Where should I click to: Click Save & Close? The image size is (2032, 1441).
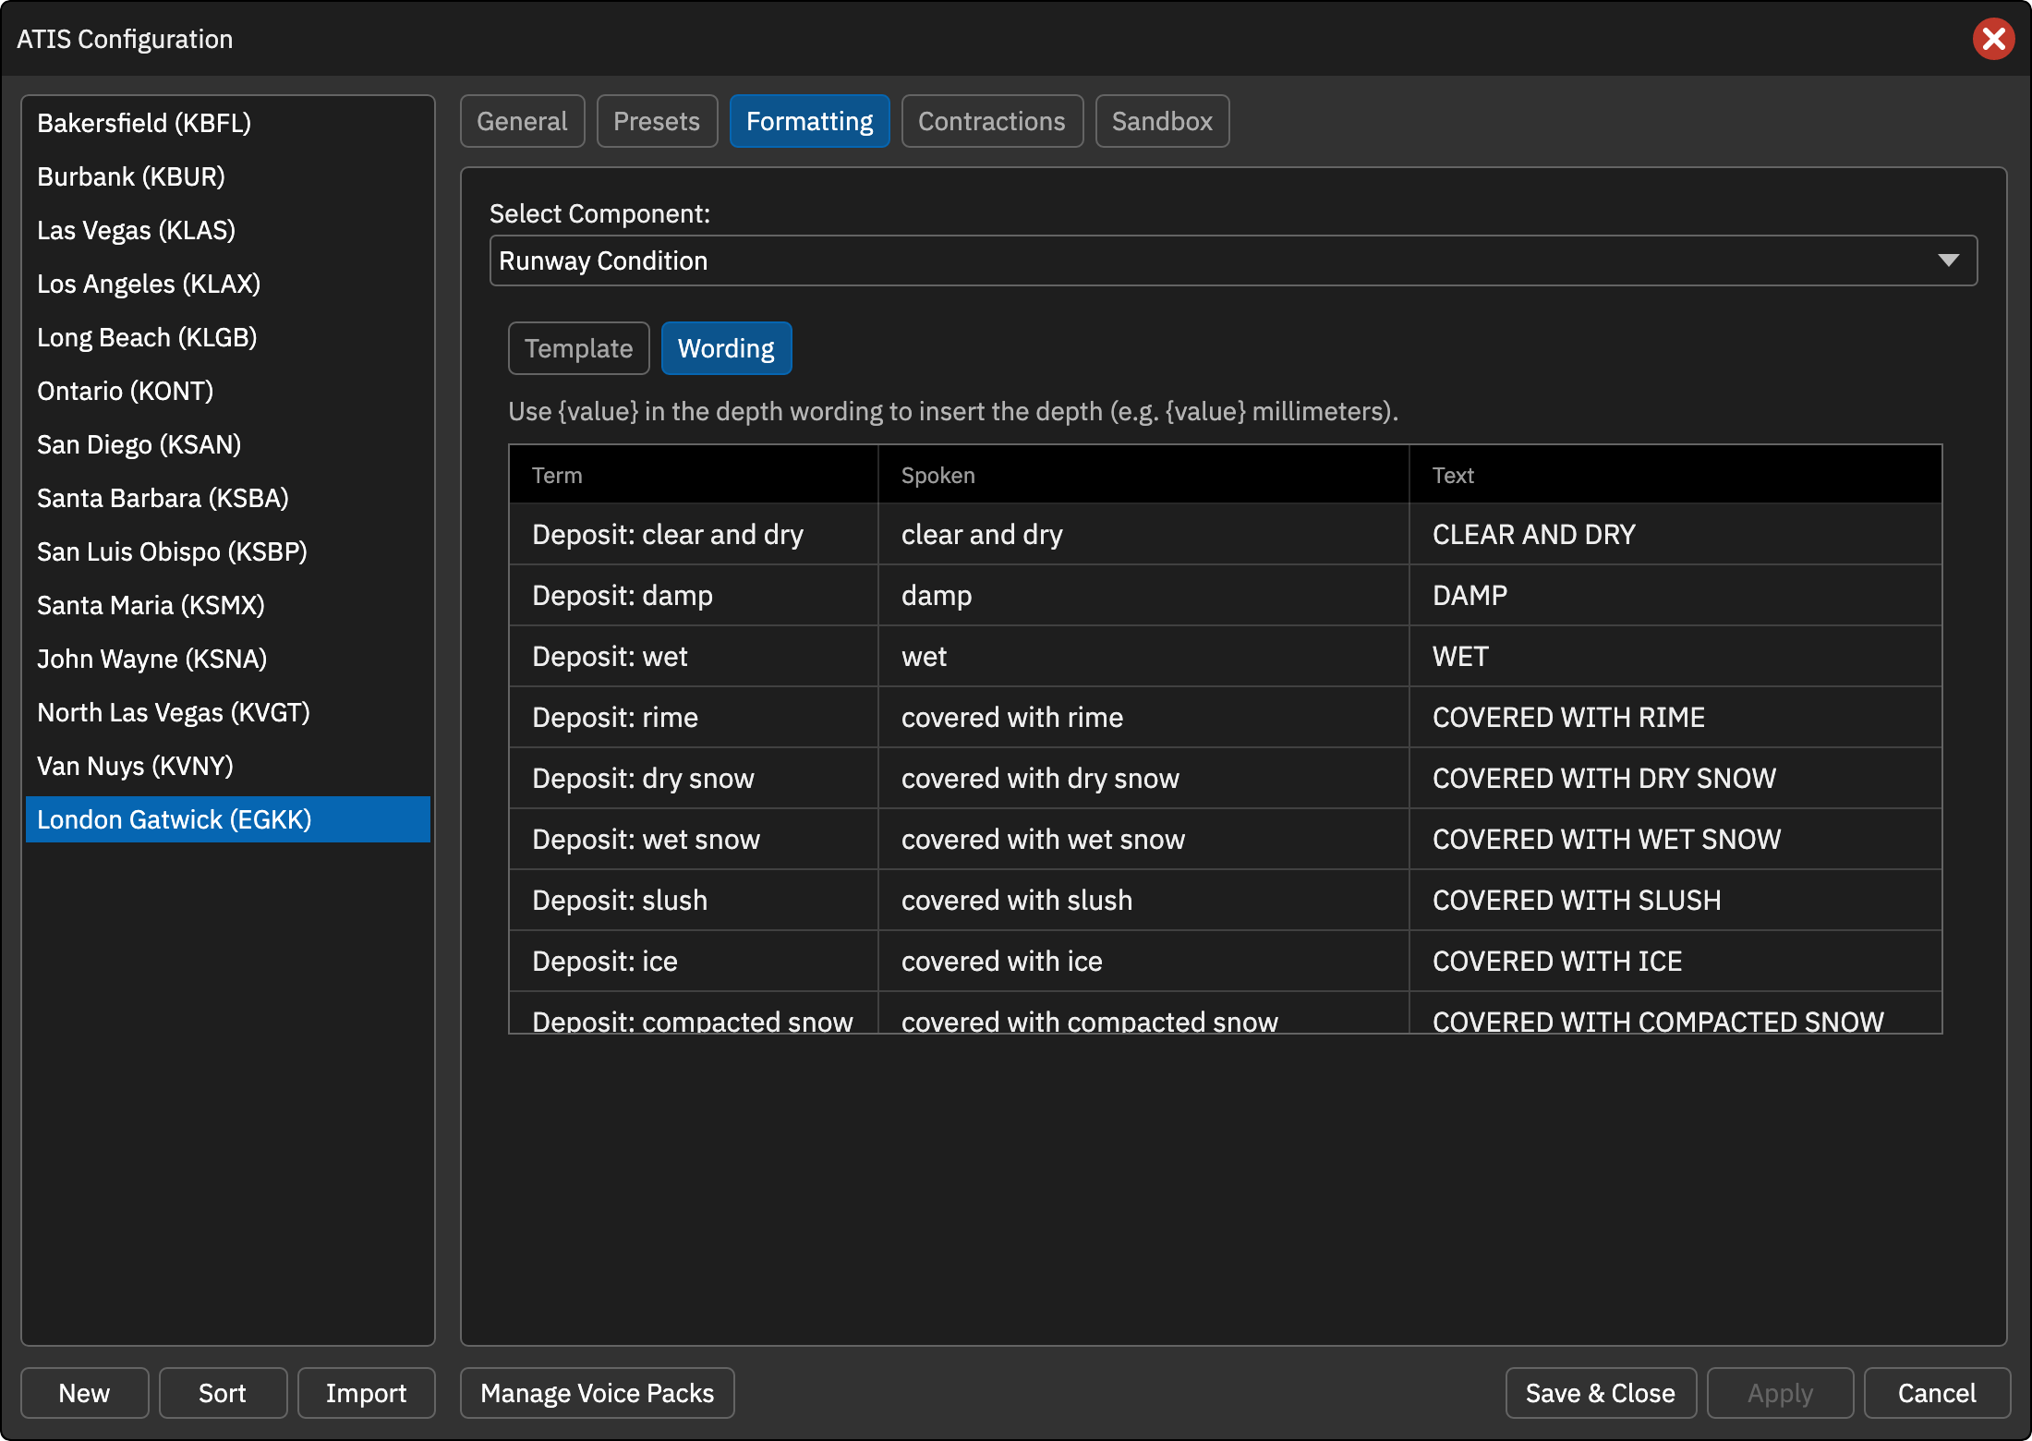[x=1601, y=1393]
